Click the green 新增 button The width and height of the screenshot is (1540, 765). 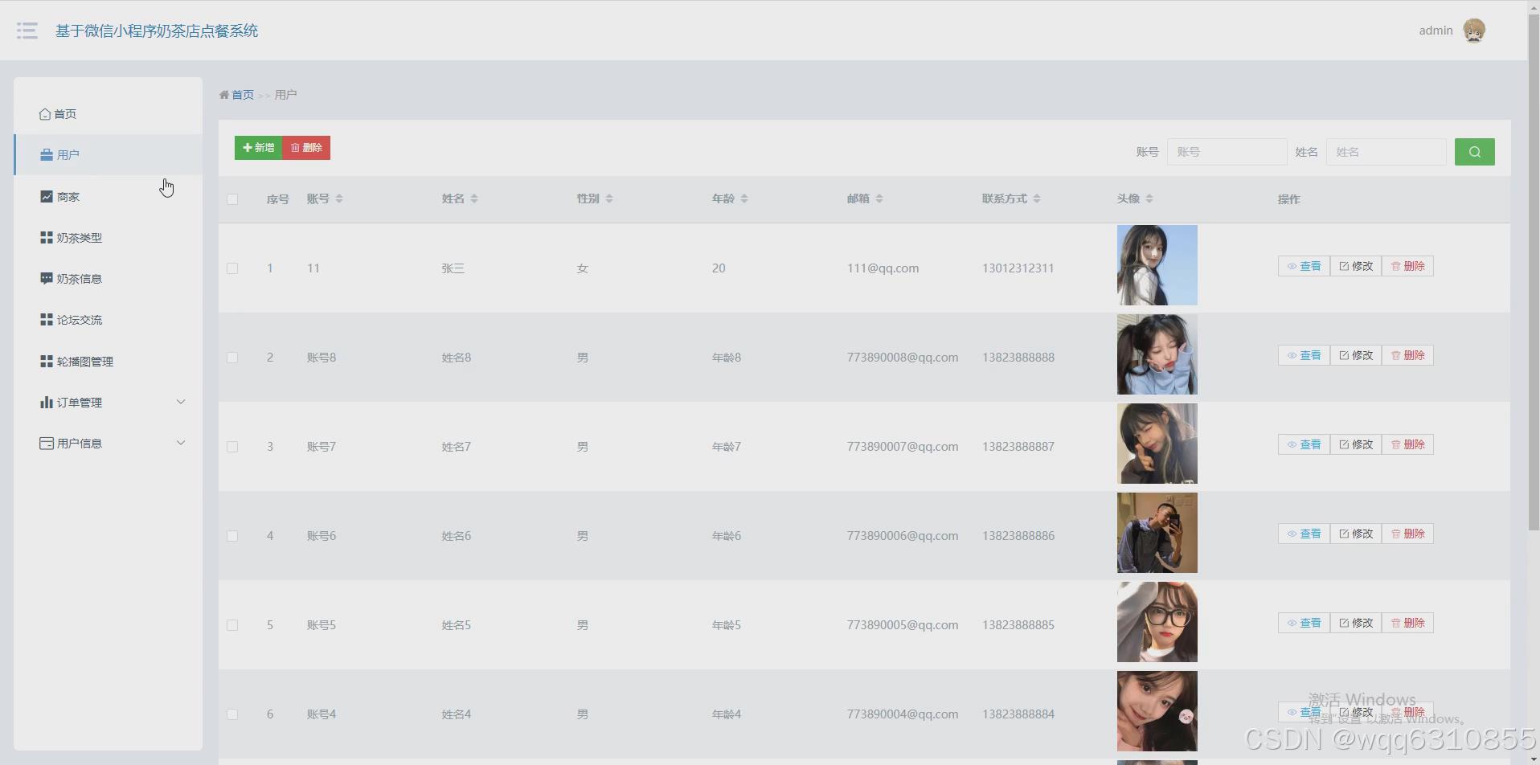tap(258, 148)
